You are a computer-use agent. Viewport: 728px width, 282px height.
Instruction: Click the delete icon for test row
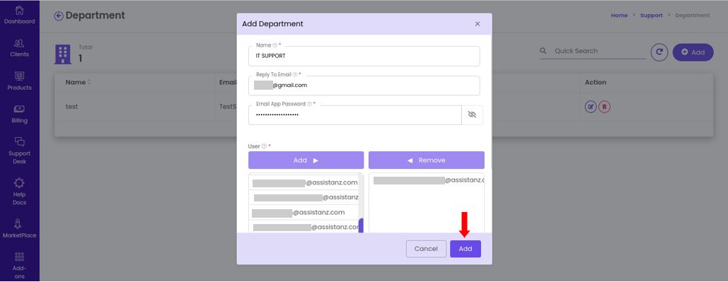[604, 107]
